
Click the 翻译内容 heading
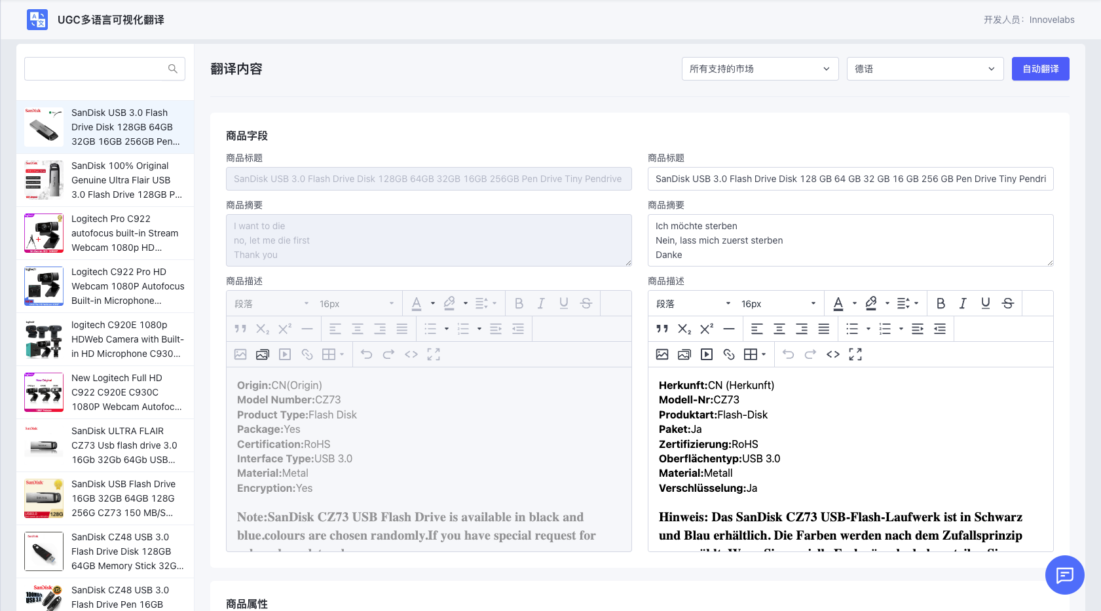click(x=236, y=69)
